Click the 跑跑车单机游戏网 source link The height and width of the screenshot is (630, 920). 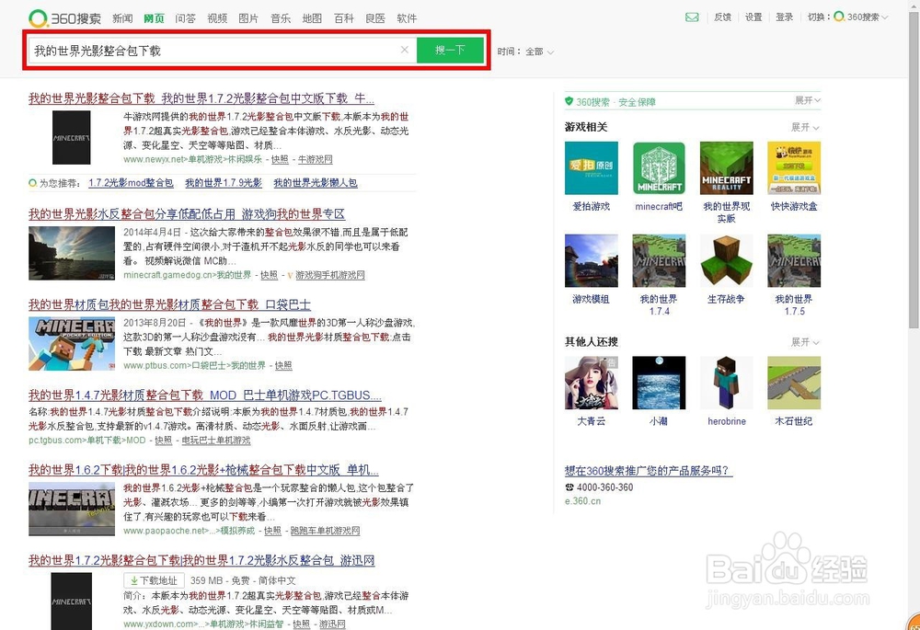point(325,531)
